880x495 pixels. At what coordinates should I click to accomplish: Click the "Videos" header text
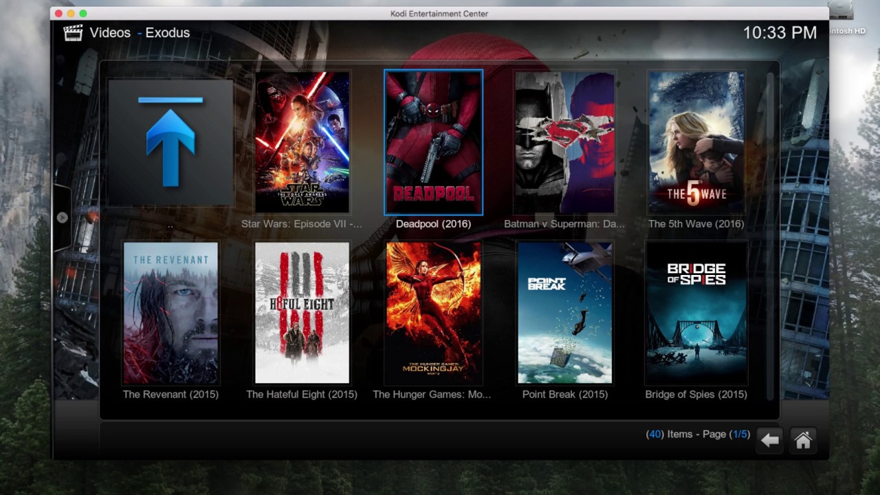tap(110, 32)
